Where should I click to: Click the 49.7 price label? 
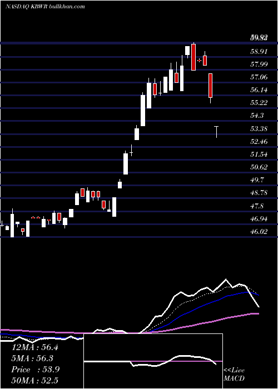(x=257, y=179)
